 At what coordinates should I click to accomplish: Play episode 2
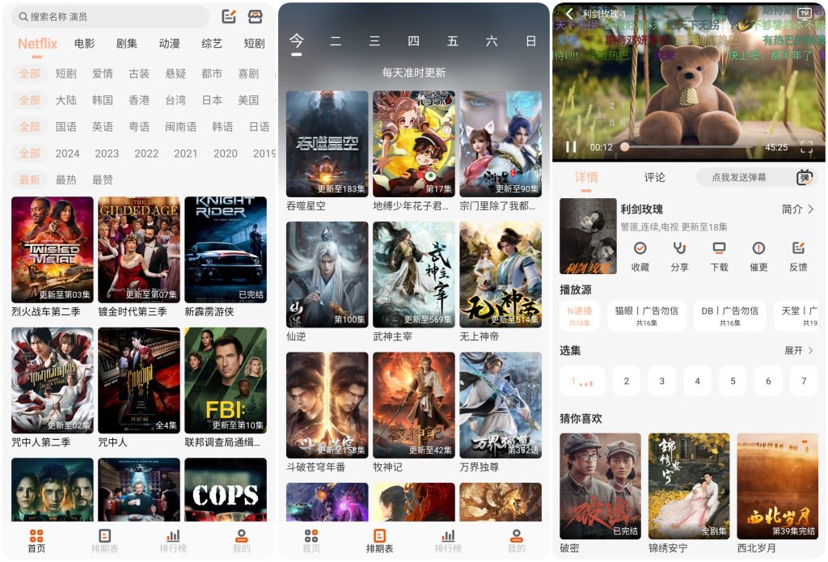pos(627,381)
